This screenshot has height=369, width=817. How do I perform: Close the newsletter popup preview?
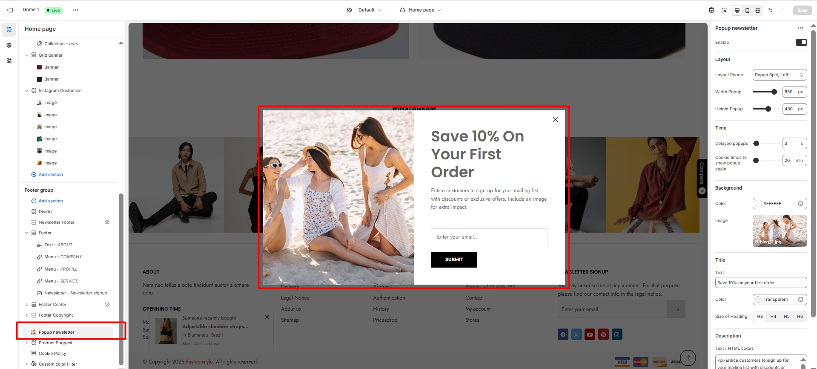pyautogui.click(x=555, y=120)
